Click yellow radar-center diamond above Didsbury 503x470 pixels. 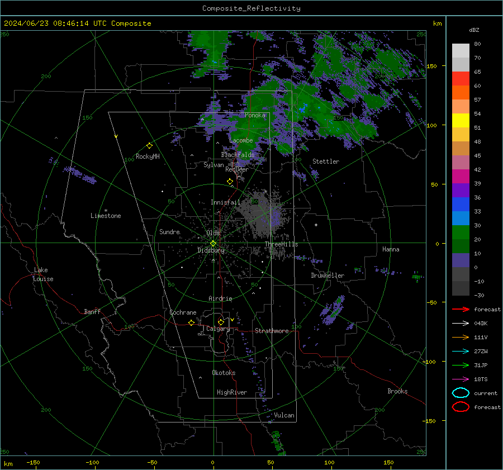213,244
